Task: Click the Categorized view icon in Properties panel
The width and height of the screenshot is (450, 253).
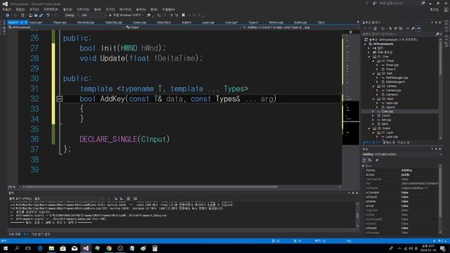Action: tap(364, 160)
